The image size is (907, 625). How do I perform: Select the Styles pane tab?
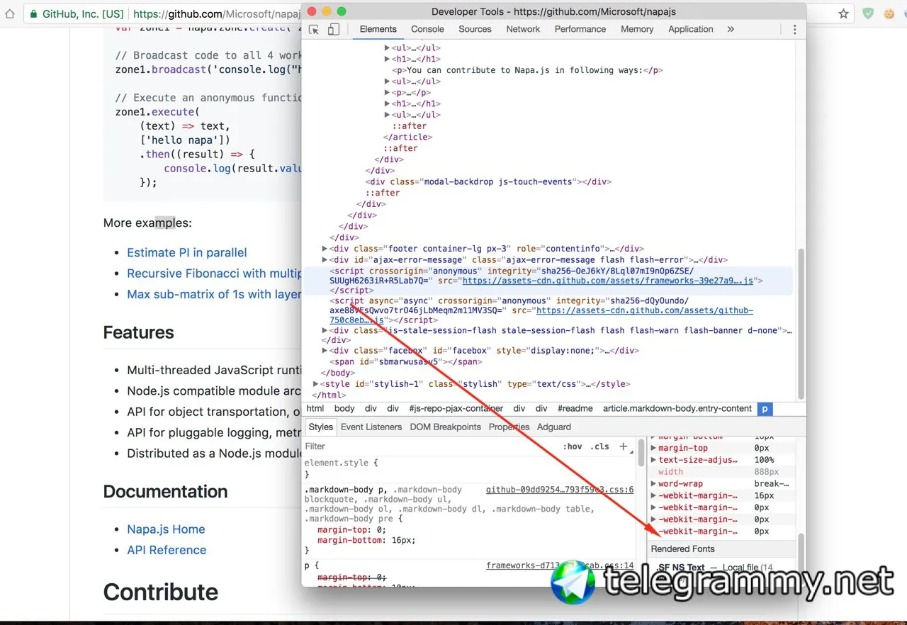coord(321,427)
